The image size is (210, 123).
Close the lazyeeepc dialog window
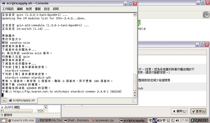[207, 45]
